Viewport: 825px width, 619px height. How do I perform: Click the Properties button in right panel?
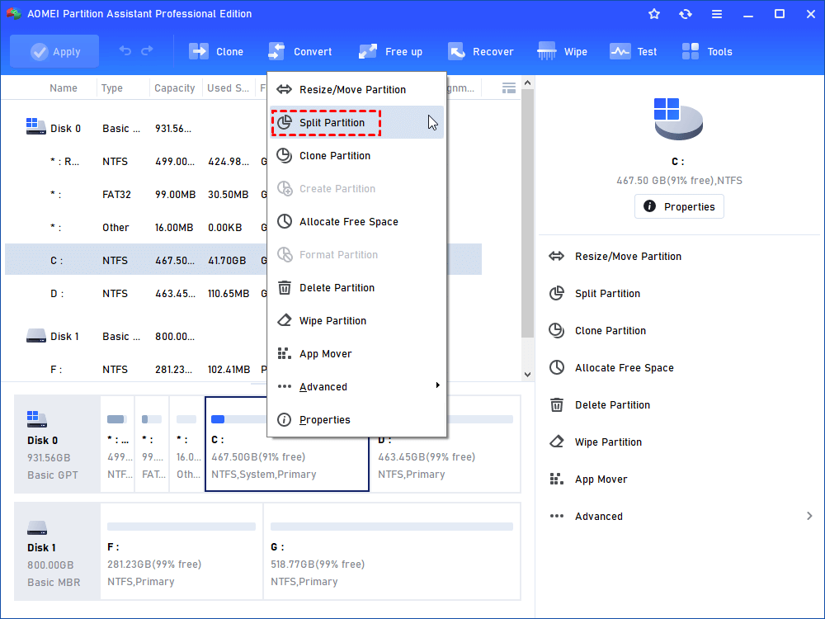679,206
